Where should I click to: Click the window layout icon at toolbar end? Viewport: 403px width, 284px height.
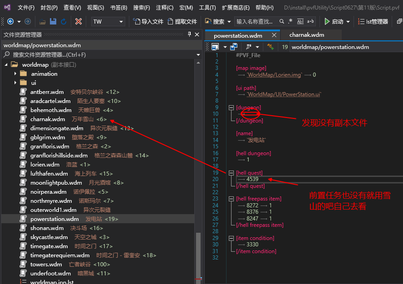(x=399, y=22)
